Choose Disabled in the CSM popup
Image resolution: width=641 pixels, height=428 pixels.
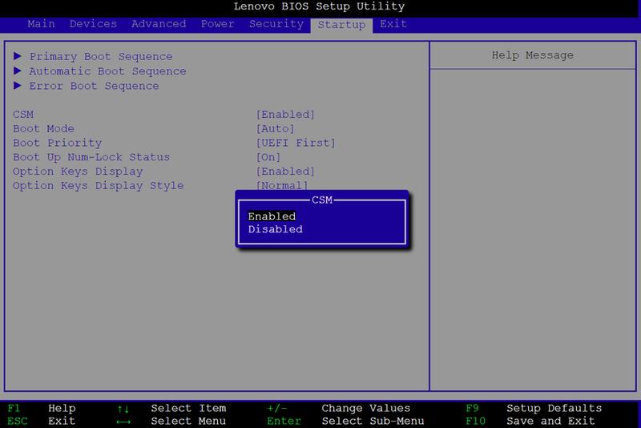click(275, 229)
